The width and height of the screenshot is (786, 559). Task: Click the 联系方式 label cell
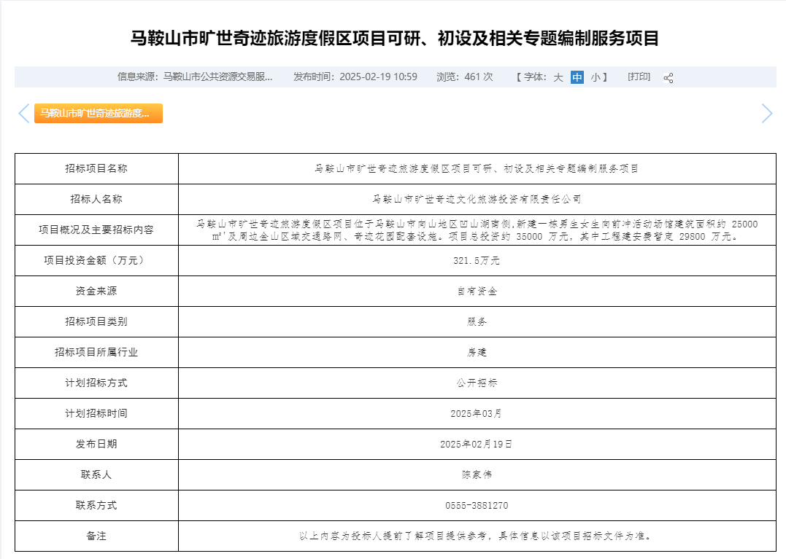coord(96,506)
